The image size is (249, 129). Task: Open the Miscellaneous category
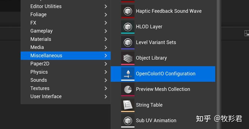(x=46, y=55)
